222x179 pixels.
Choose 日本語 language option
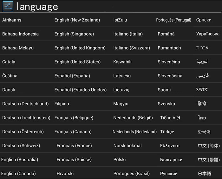tap(205, 174)
